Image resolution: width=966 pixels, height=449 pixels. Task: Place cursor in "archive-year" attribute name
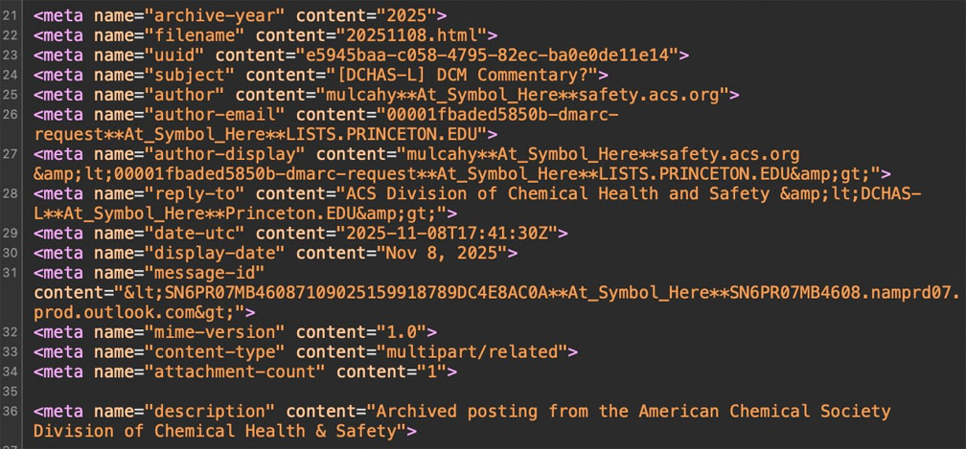click(215, 16)
